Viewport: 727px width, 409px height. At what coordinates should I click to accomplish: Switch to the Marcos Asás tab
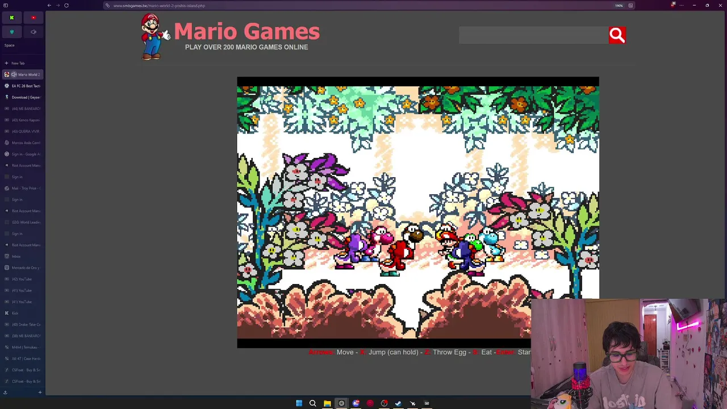(23, 143)
